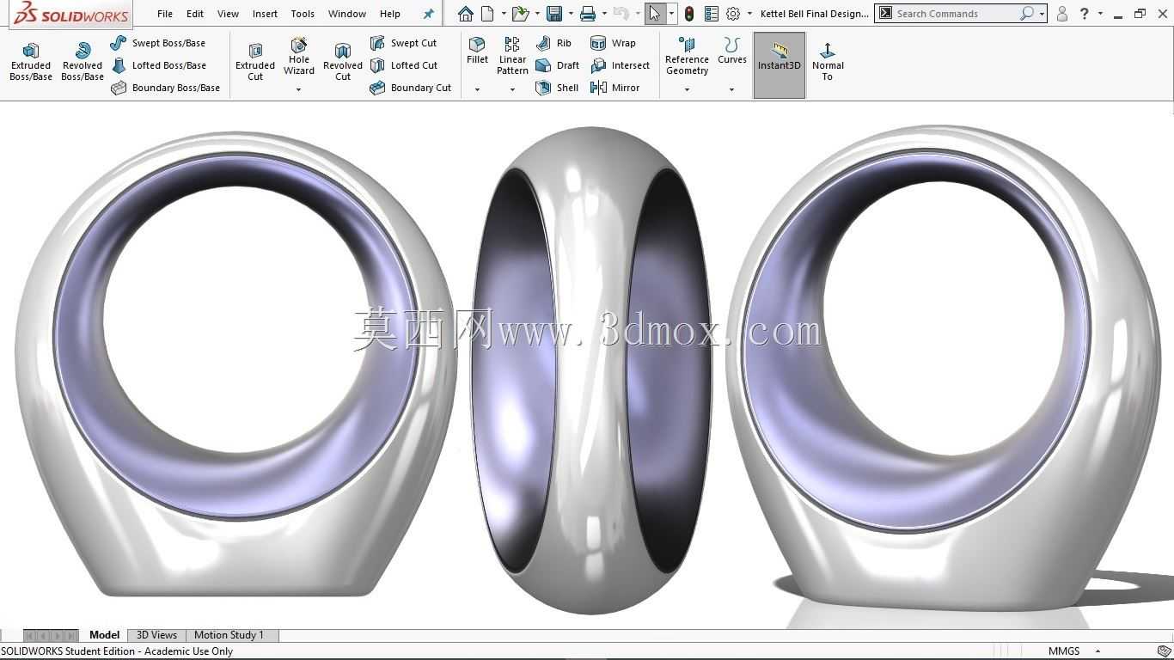Screen dimensions: 1174x660
Task: Apply the Fillet feature
Action: [x=477, y=52]
